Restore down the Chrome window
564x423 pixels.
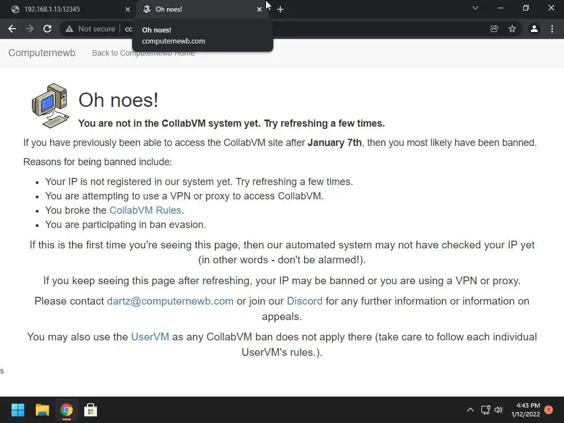pyautogui.click(x=526, y=8)
